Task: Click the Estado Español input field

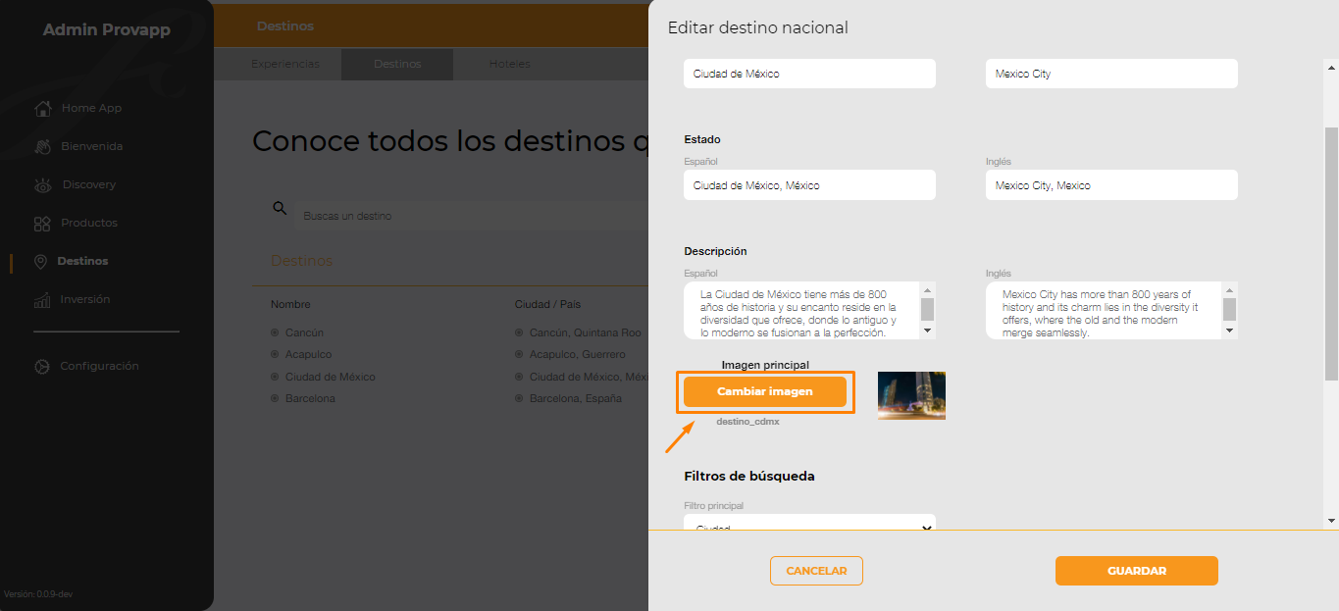Action: click(809, 185)
